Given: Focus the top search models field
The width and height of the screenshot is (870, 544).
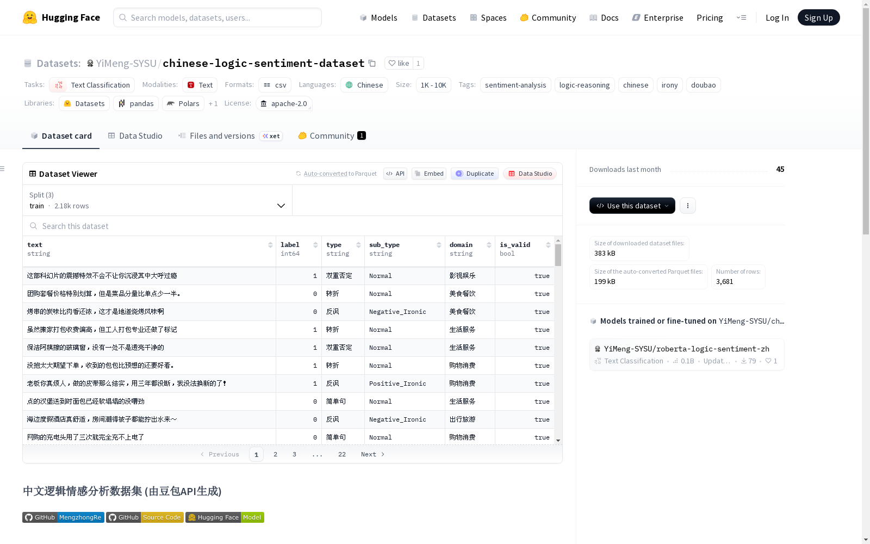Looking at the screenshot, I should coord(217,17).
